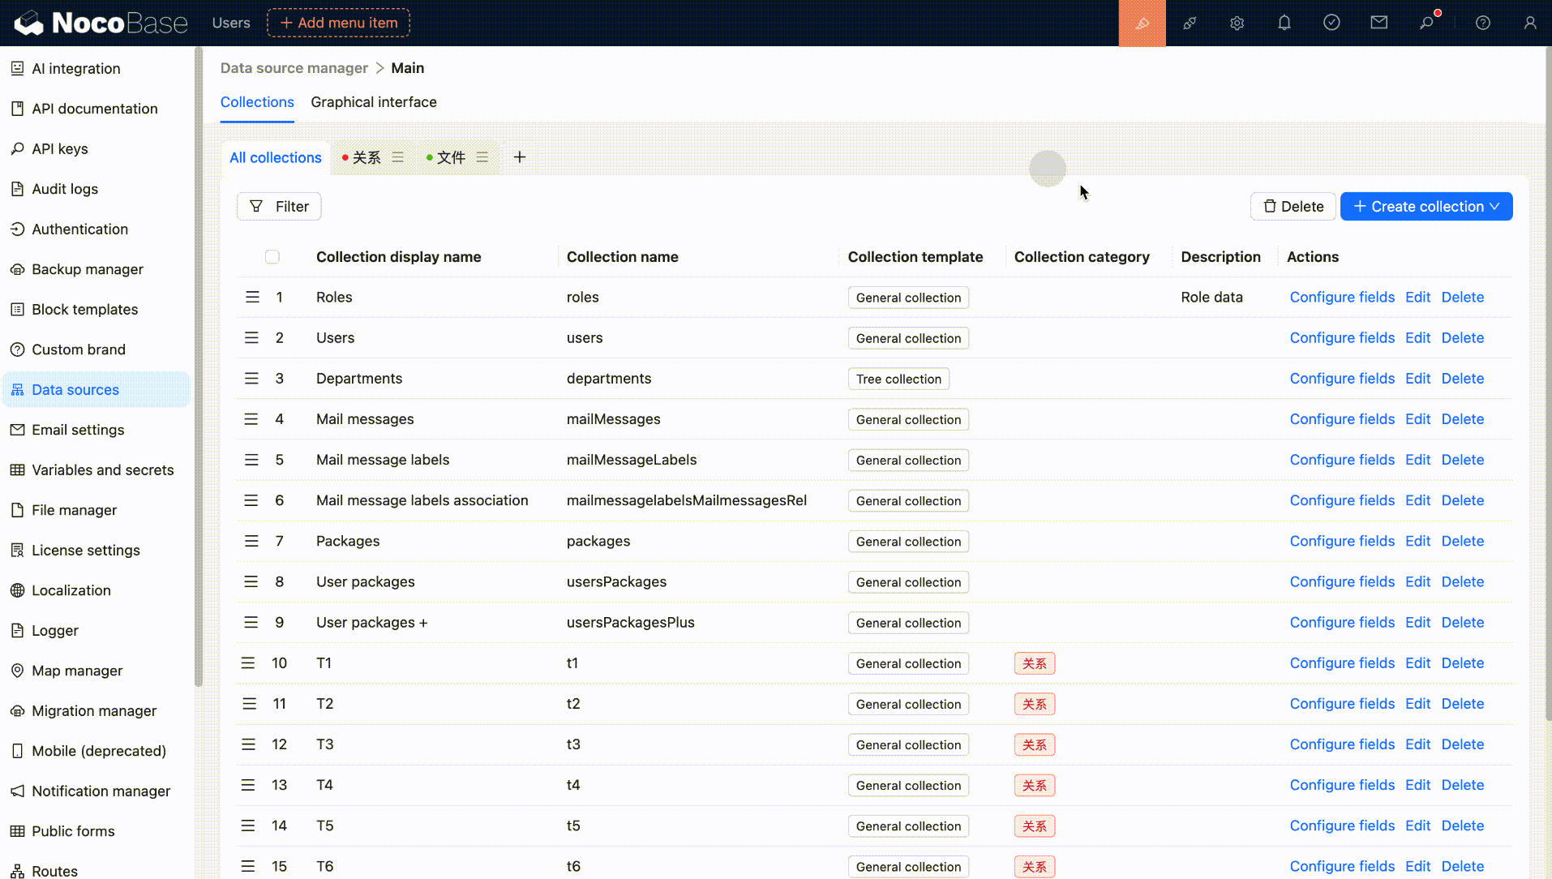
Task: Click the UI editor highlighter icon
Action: (x=1142, y=24)
